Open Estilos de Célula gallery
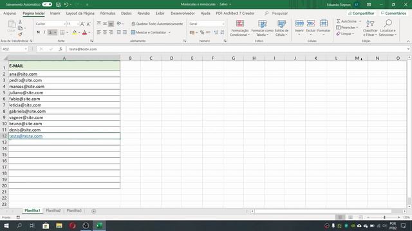 click(x=281, y=28)
